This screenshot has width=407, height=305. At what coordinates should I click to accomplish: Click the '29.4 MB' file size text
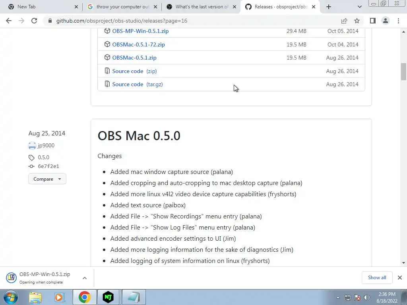coord(297,31)
